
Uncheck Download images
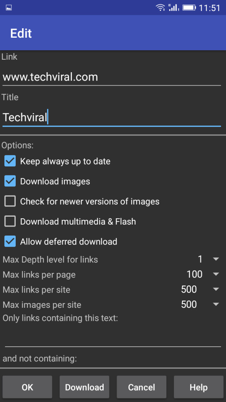pos(9,181)
